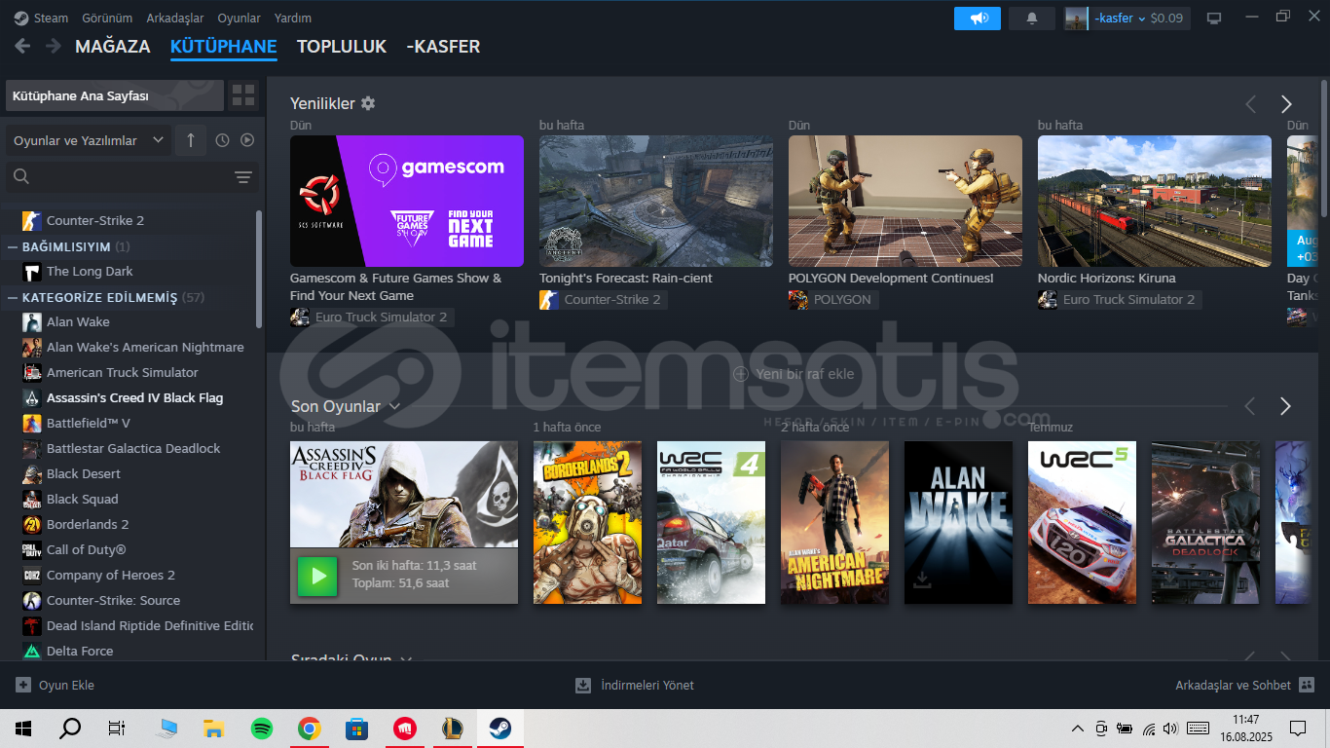
Task: Open the -kasfer account dropdown
Action: (1120, 19)
